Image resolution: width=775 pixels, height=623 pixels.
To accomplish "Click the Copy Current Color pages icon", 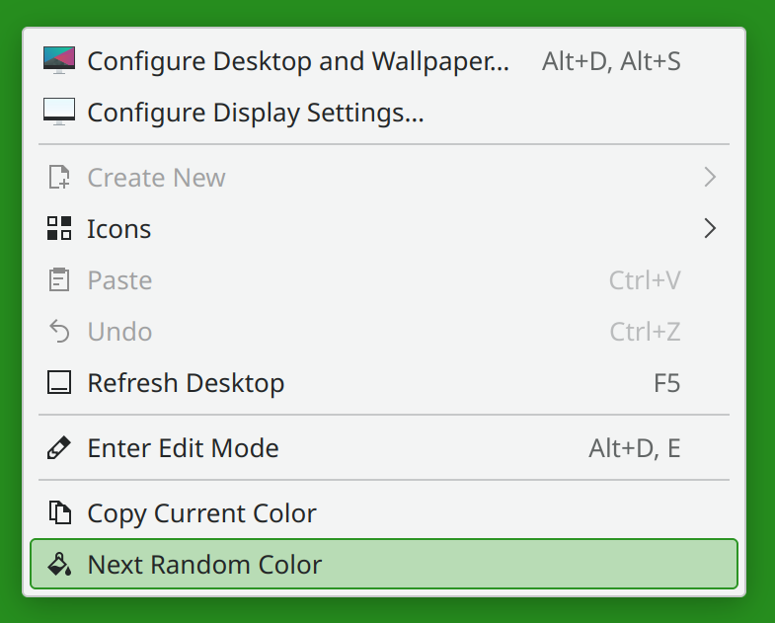I will tap(60, 512).
